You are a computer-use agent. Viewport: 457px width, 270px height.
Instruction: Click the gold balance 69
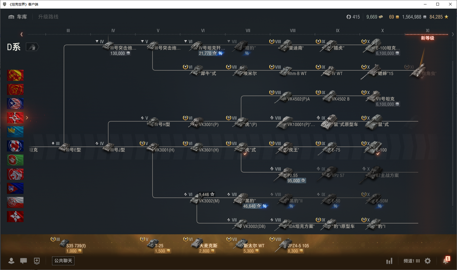(394, 17)
